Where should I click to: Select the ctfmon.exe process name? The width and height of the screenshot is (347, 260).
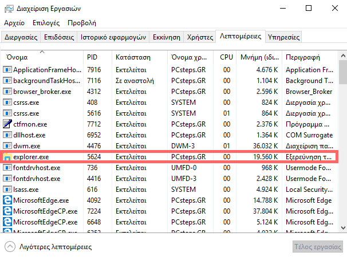[x=30, y=124]
